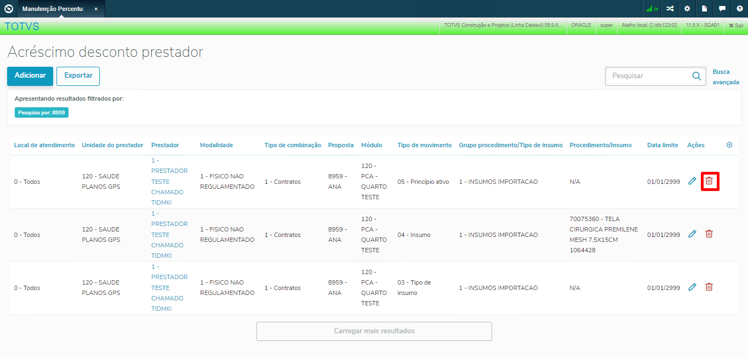Click the Adicionar button
748x359 pixels.
click(x=30, y=76)
